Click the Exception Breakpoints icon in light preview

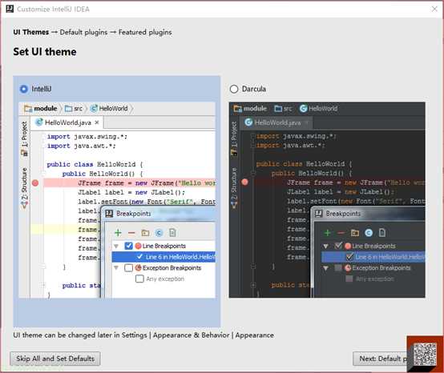click(138, 268)
